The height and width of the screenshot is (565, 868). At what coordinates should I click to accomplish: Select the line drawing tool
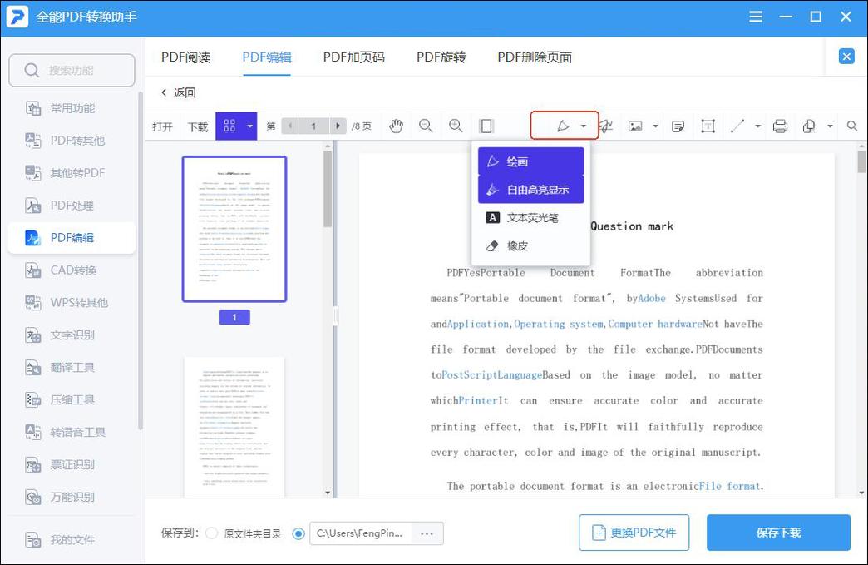(737, 126)
